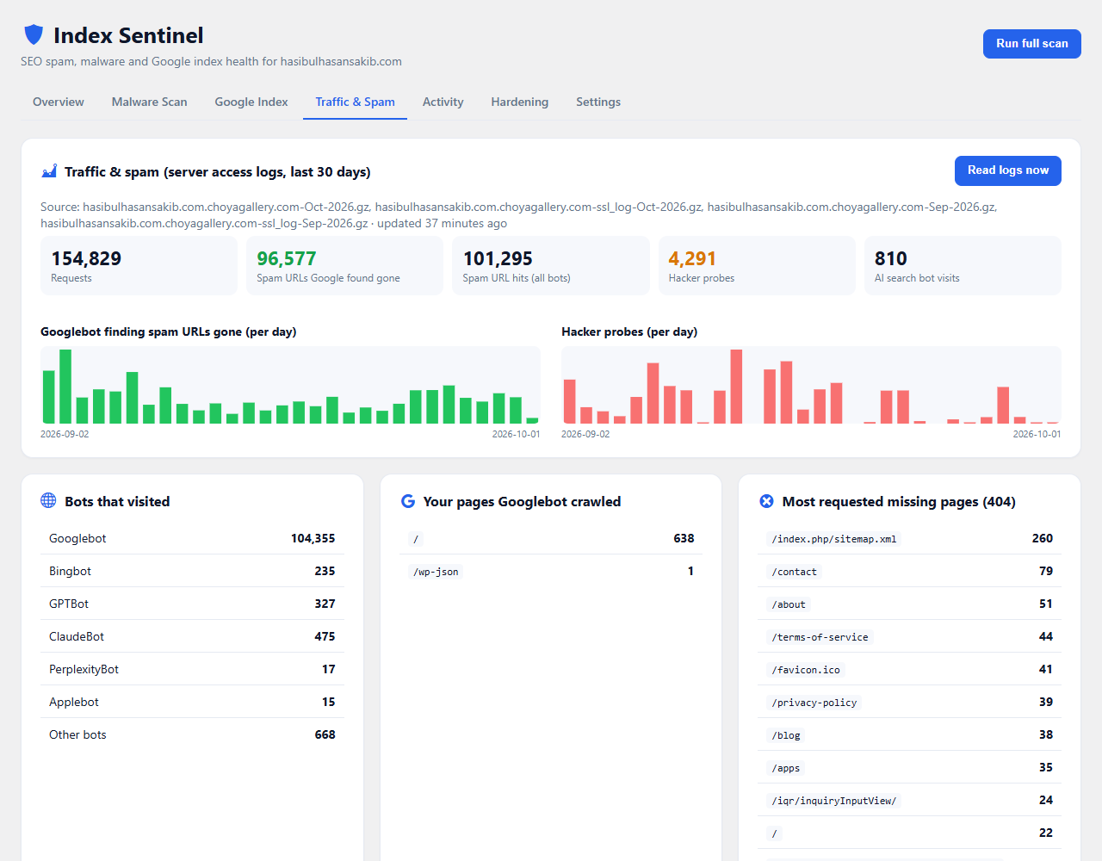This screenshot has height=861, width=1102.
Task: Click the PerplexityBot row
Action: click(x=192, y=669)
